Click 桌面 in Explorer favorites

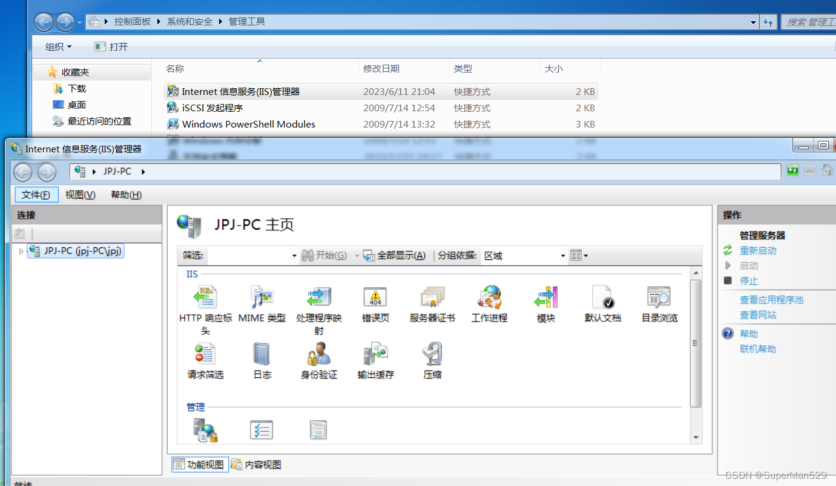77,105
